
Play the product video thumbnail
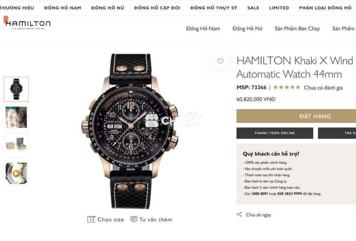tap(16, 173)
